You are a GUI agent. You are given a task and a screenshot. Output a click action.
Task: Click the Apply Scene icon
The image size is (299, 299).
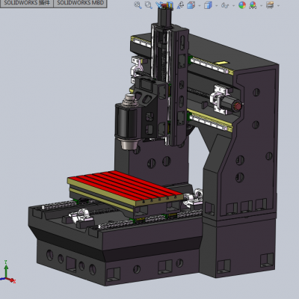253,5
